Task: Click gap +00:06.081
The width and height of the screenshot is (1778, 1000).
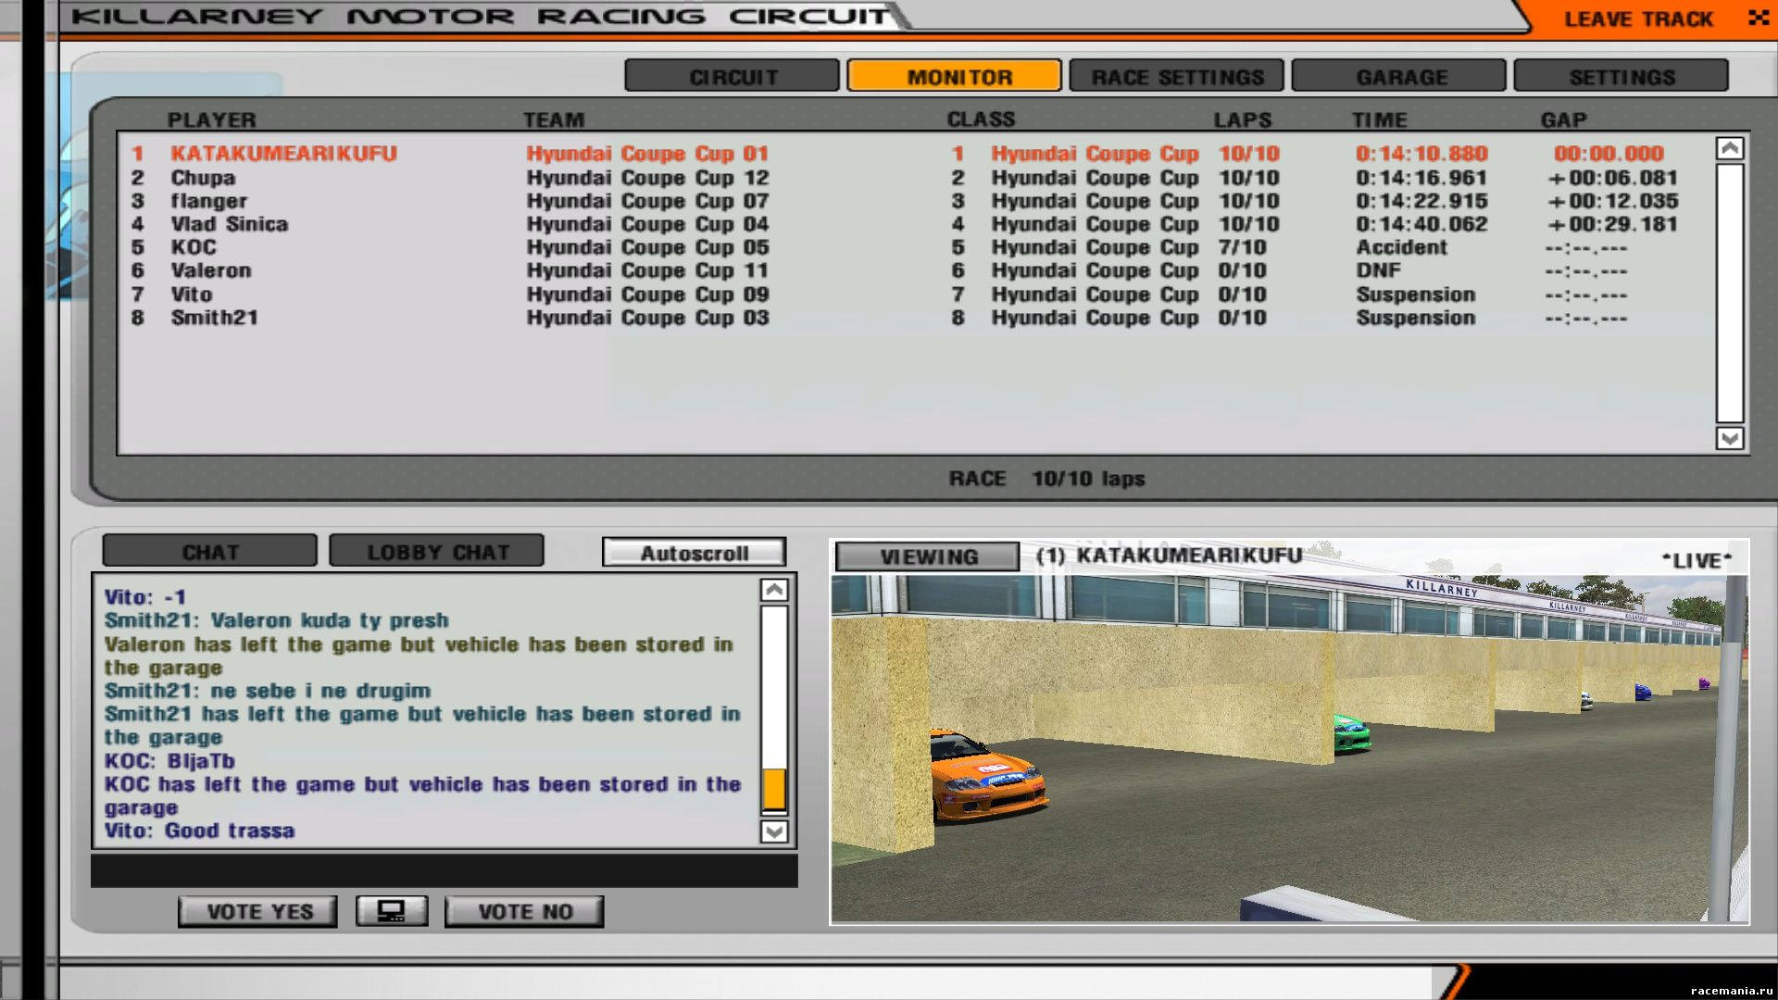Action: (x=1612, y=178)
